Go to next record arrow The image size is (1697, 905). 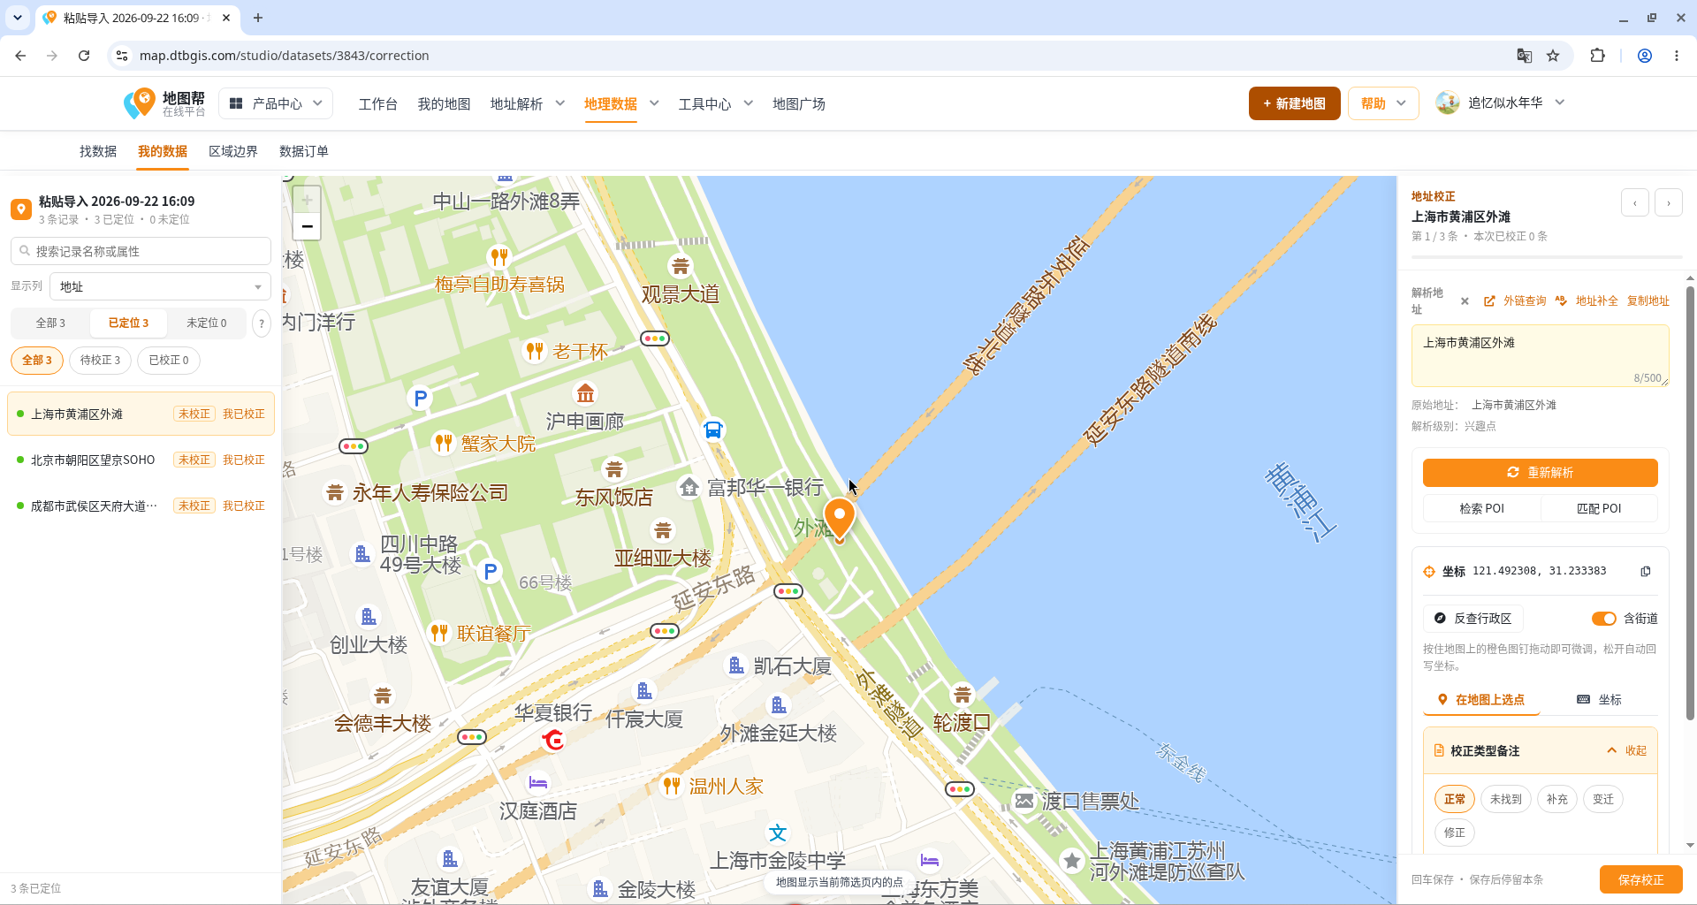pos(1669,203)
